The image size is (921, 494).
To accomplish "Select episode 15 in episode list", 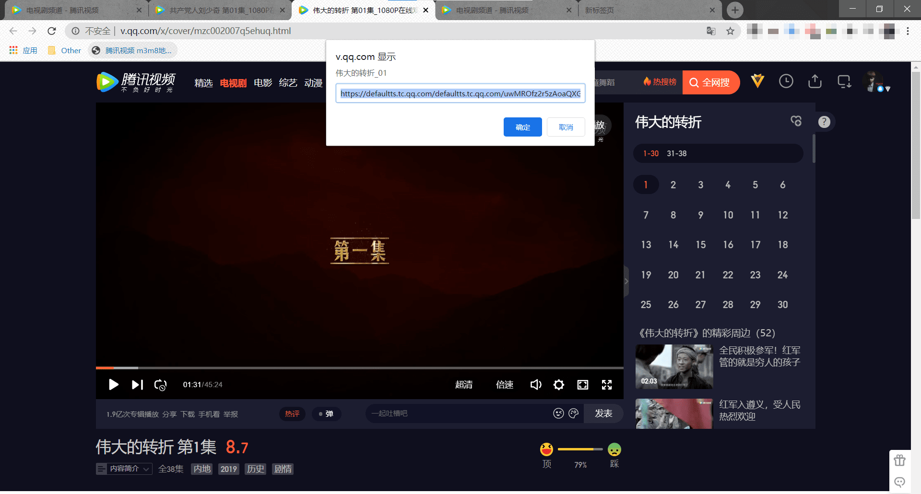I will [701, 245].
